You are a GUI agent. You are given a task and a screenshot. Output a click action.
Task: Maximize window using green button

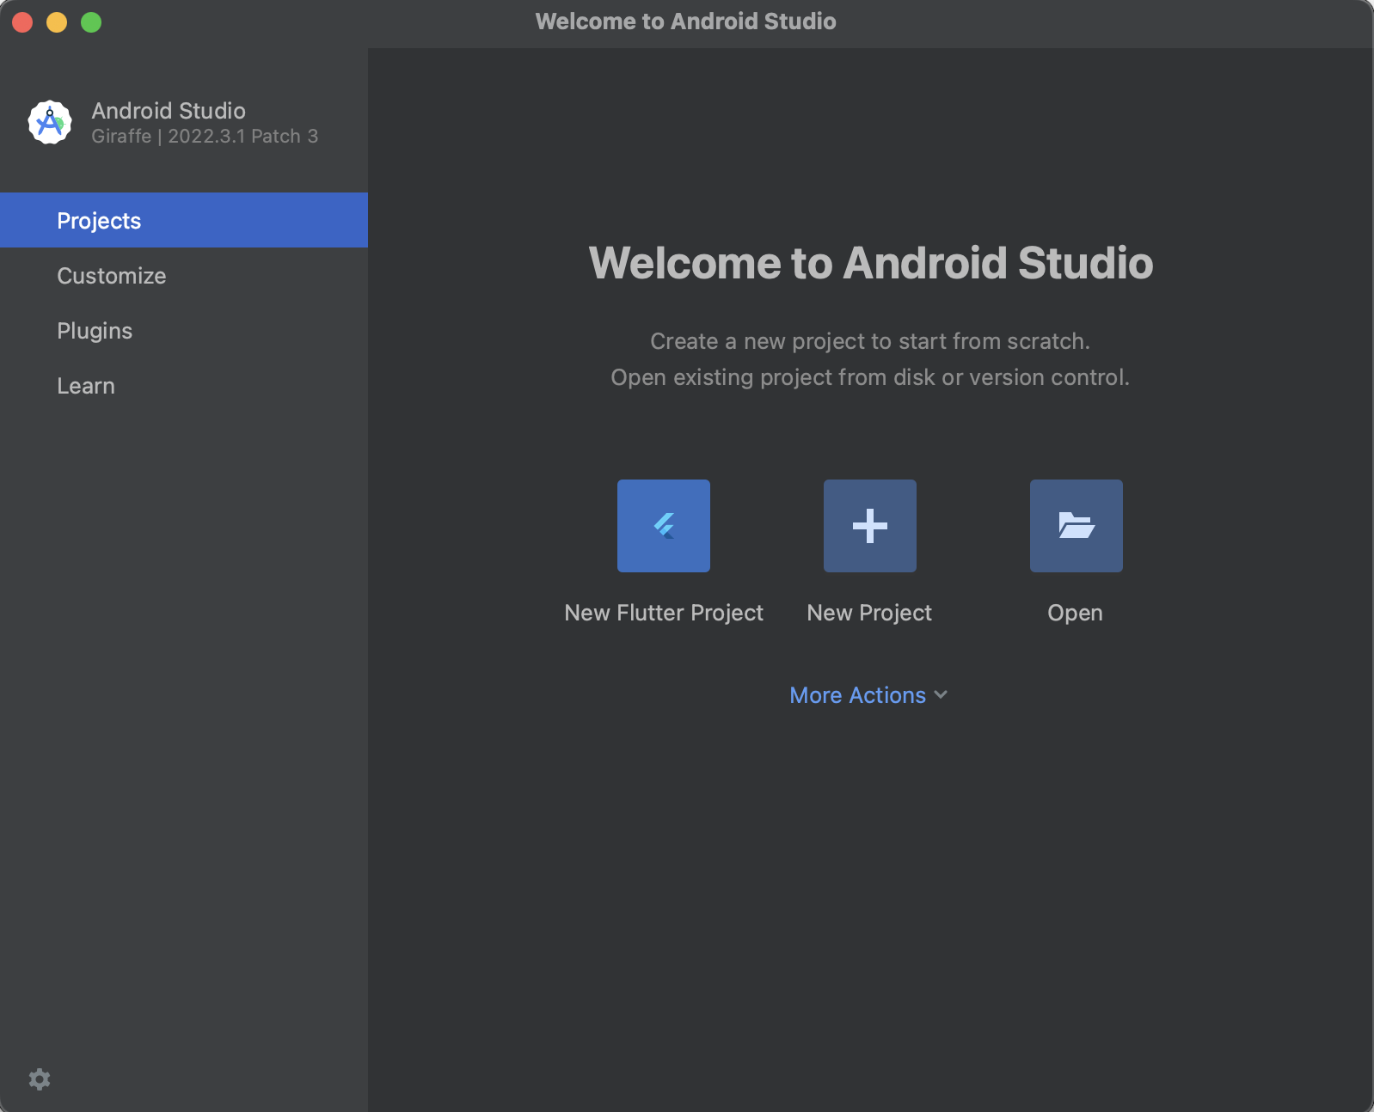(x=91, y=22)
